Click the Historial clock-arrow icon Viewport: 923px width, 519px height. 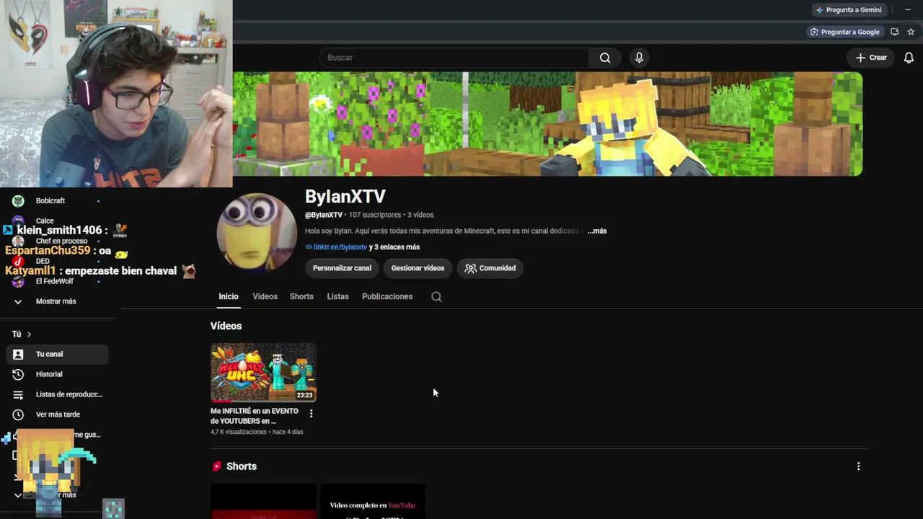(18, 374)
